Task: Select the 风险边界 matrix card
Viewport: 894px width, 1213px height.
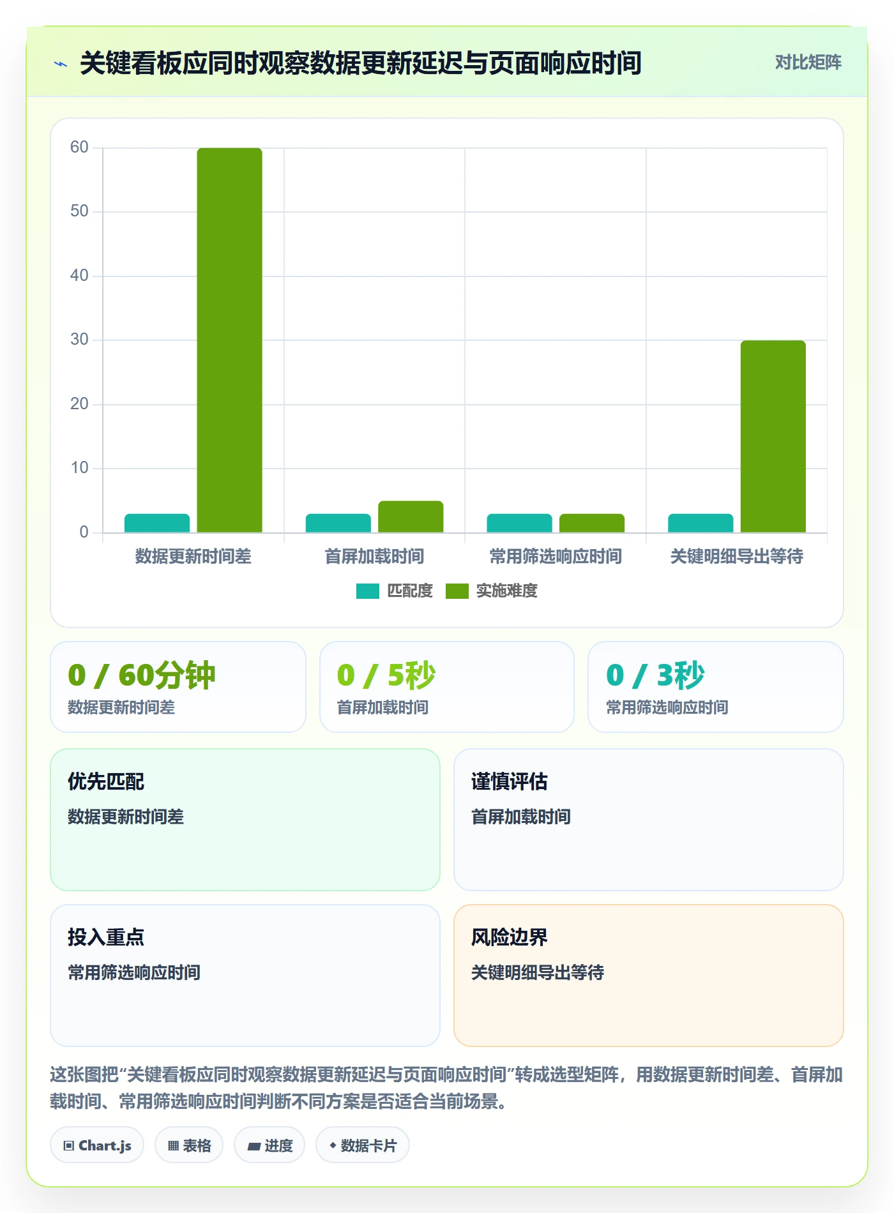Action: click(x=649, y=976)
